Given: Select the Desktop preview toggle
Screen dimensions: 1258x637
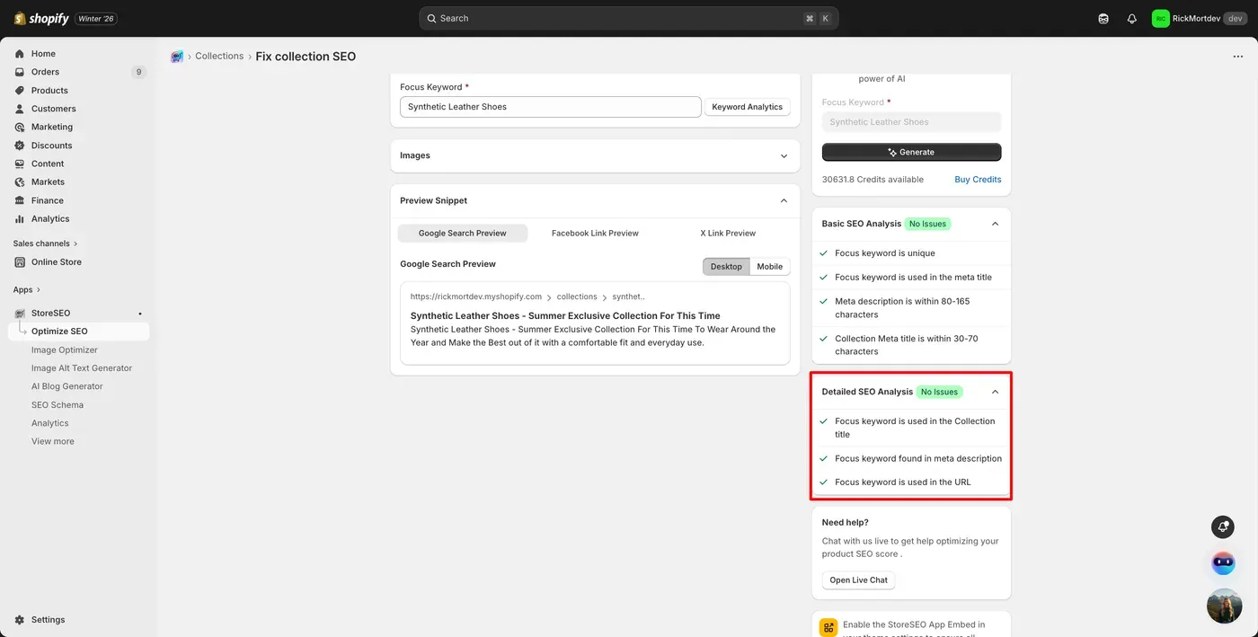Looking at the screenshot, I should point(726,266).
